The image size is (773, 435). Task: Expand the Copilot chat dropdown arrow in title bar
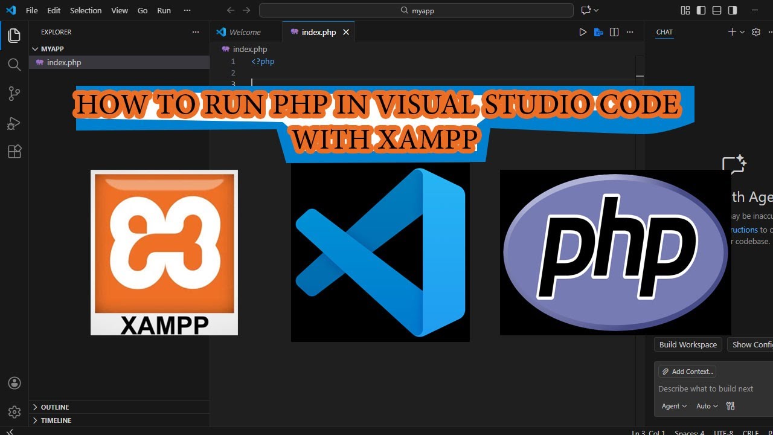596,10
